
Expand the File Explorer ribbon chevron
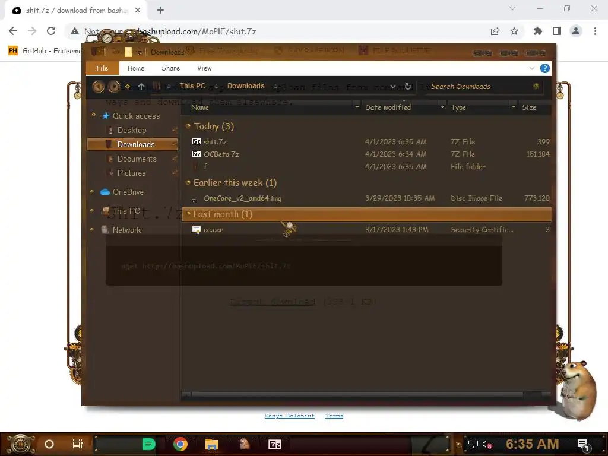click(x=531, y=69)
